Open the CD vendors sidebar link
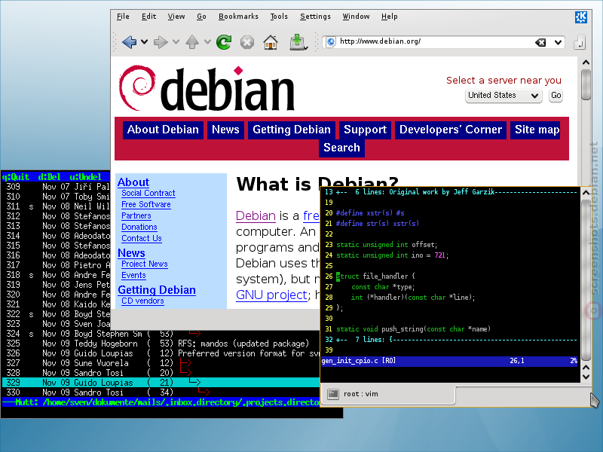Screen dimensions: 603x452 coord(142,301)
